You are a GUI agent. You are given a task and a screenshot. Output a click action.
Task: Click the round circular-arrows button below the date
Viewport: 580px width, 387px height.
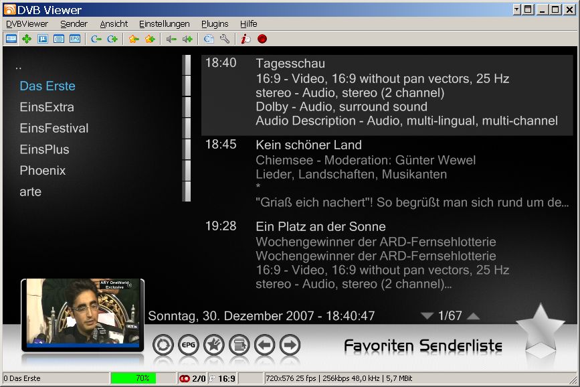163,345
